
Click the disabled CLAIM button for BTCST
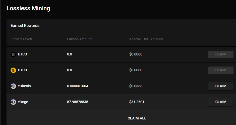tap(221, 54)
